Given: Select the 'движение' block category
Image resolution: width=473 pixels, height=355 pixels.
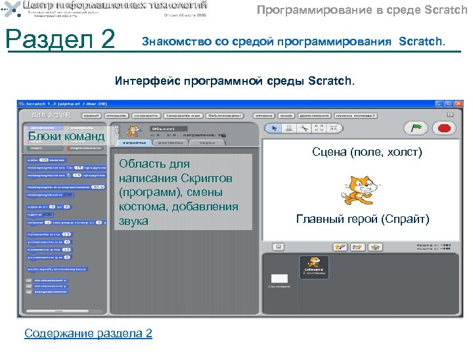Looking at the screenshot, I should click(45, 128).
